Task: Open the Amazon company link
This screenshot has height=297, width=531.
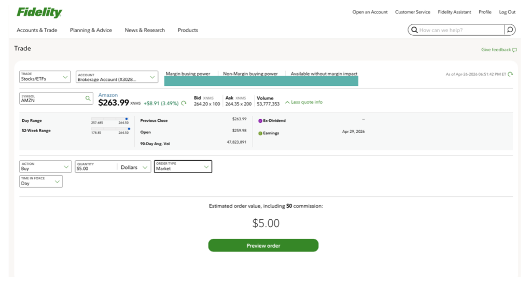Action: [108, 95]
